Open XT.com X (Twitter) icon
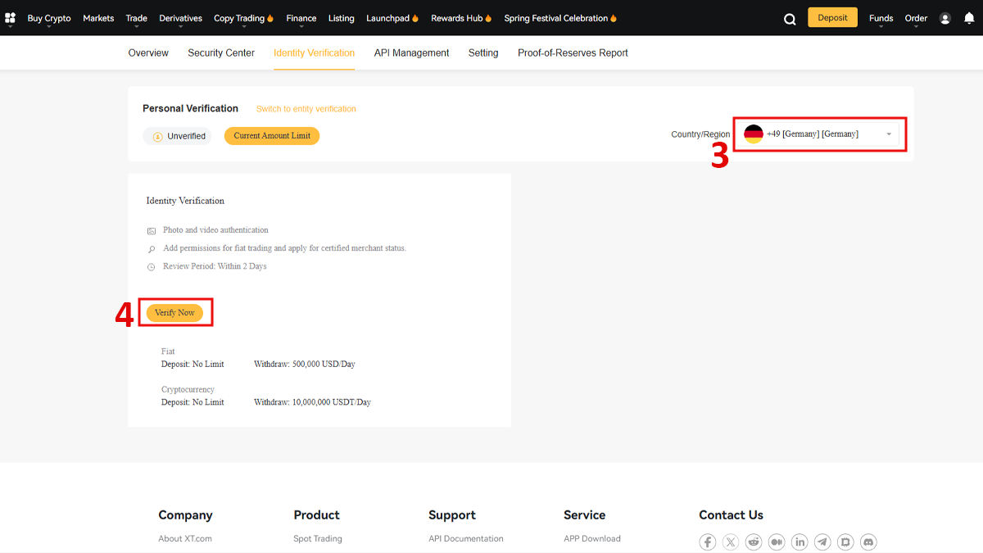The width and height of the screenshot is (983, 553). [731, 542]
